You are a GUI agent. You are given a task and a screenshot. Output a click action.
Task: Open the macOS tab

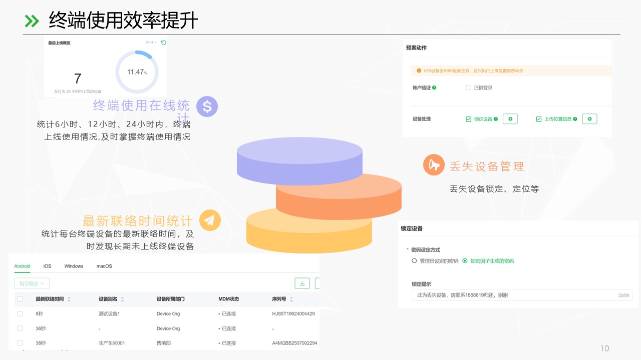click(104, 266)
